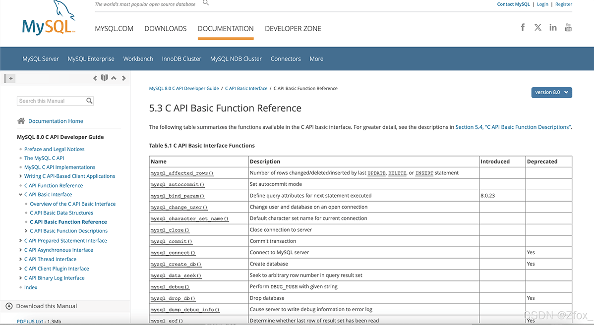Click the Contact MySQL link

pyautogui.click(x=513, y=4)
